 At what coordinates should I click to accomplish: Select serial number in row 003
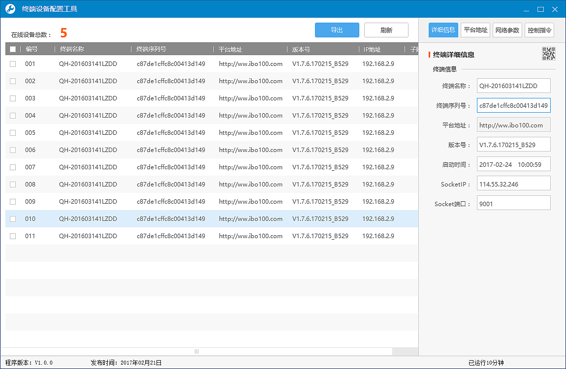[171, 98]
